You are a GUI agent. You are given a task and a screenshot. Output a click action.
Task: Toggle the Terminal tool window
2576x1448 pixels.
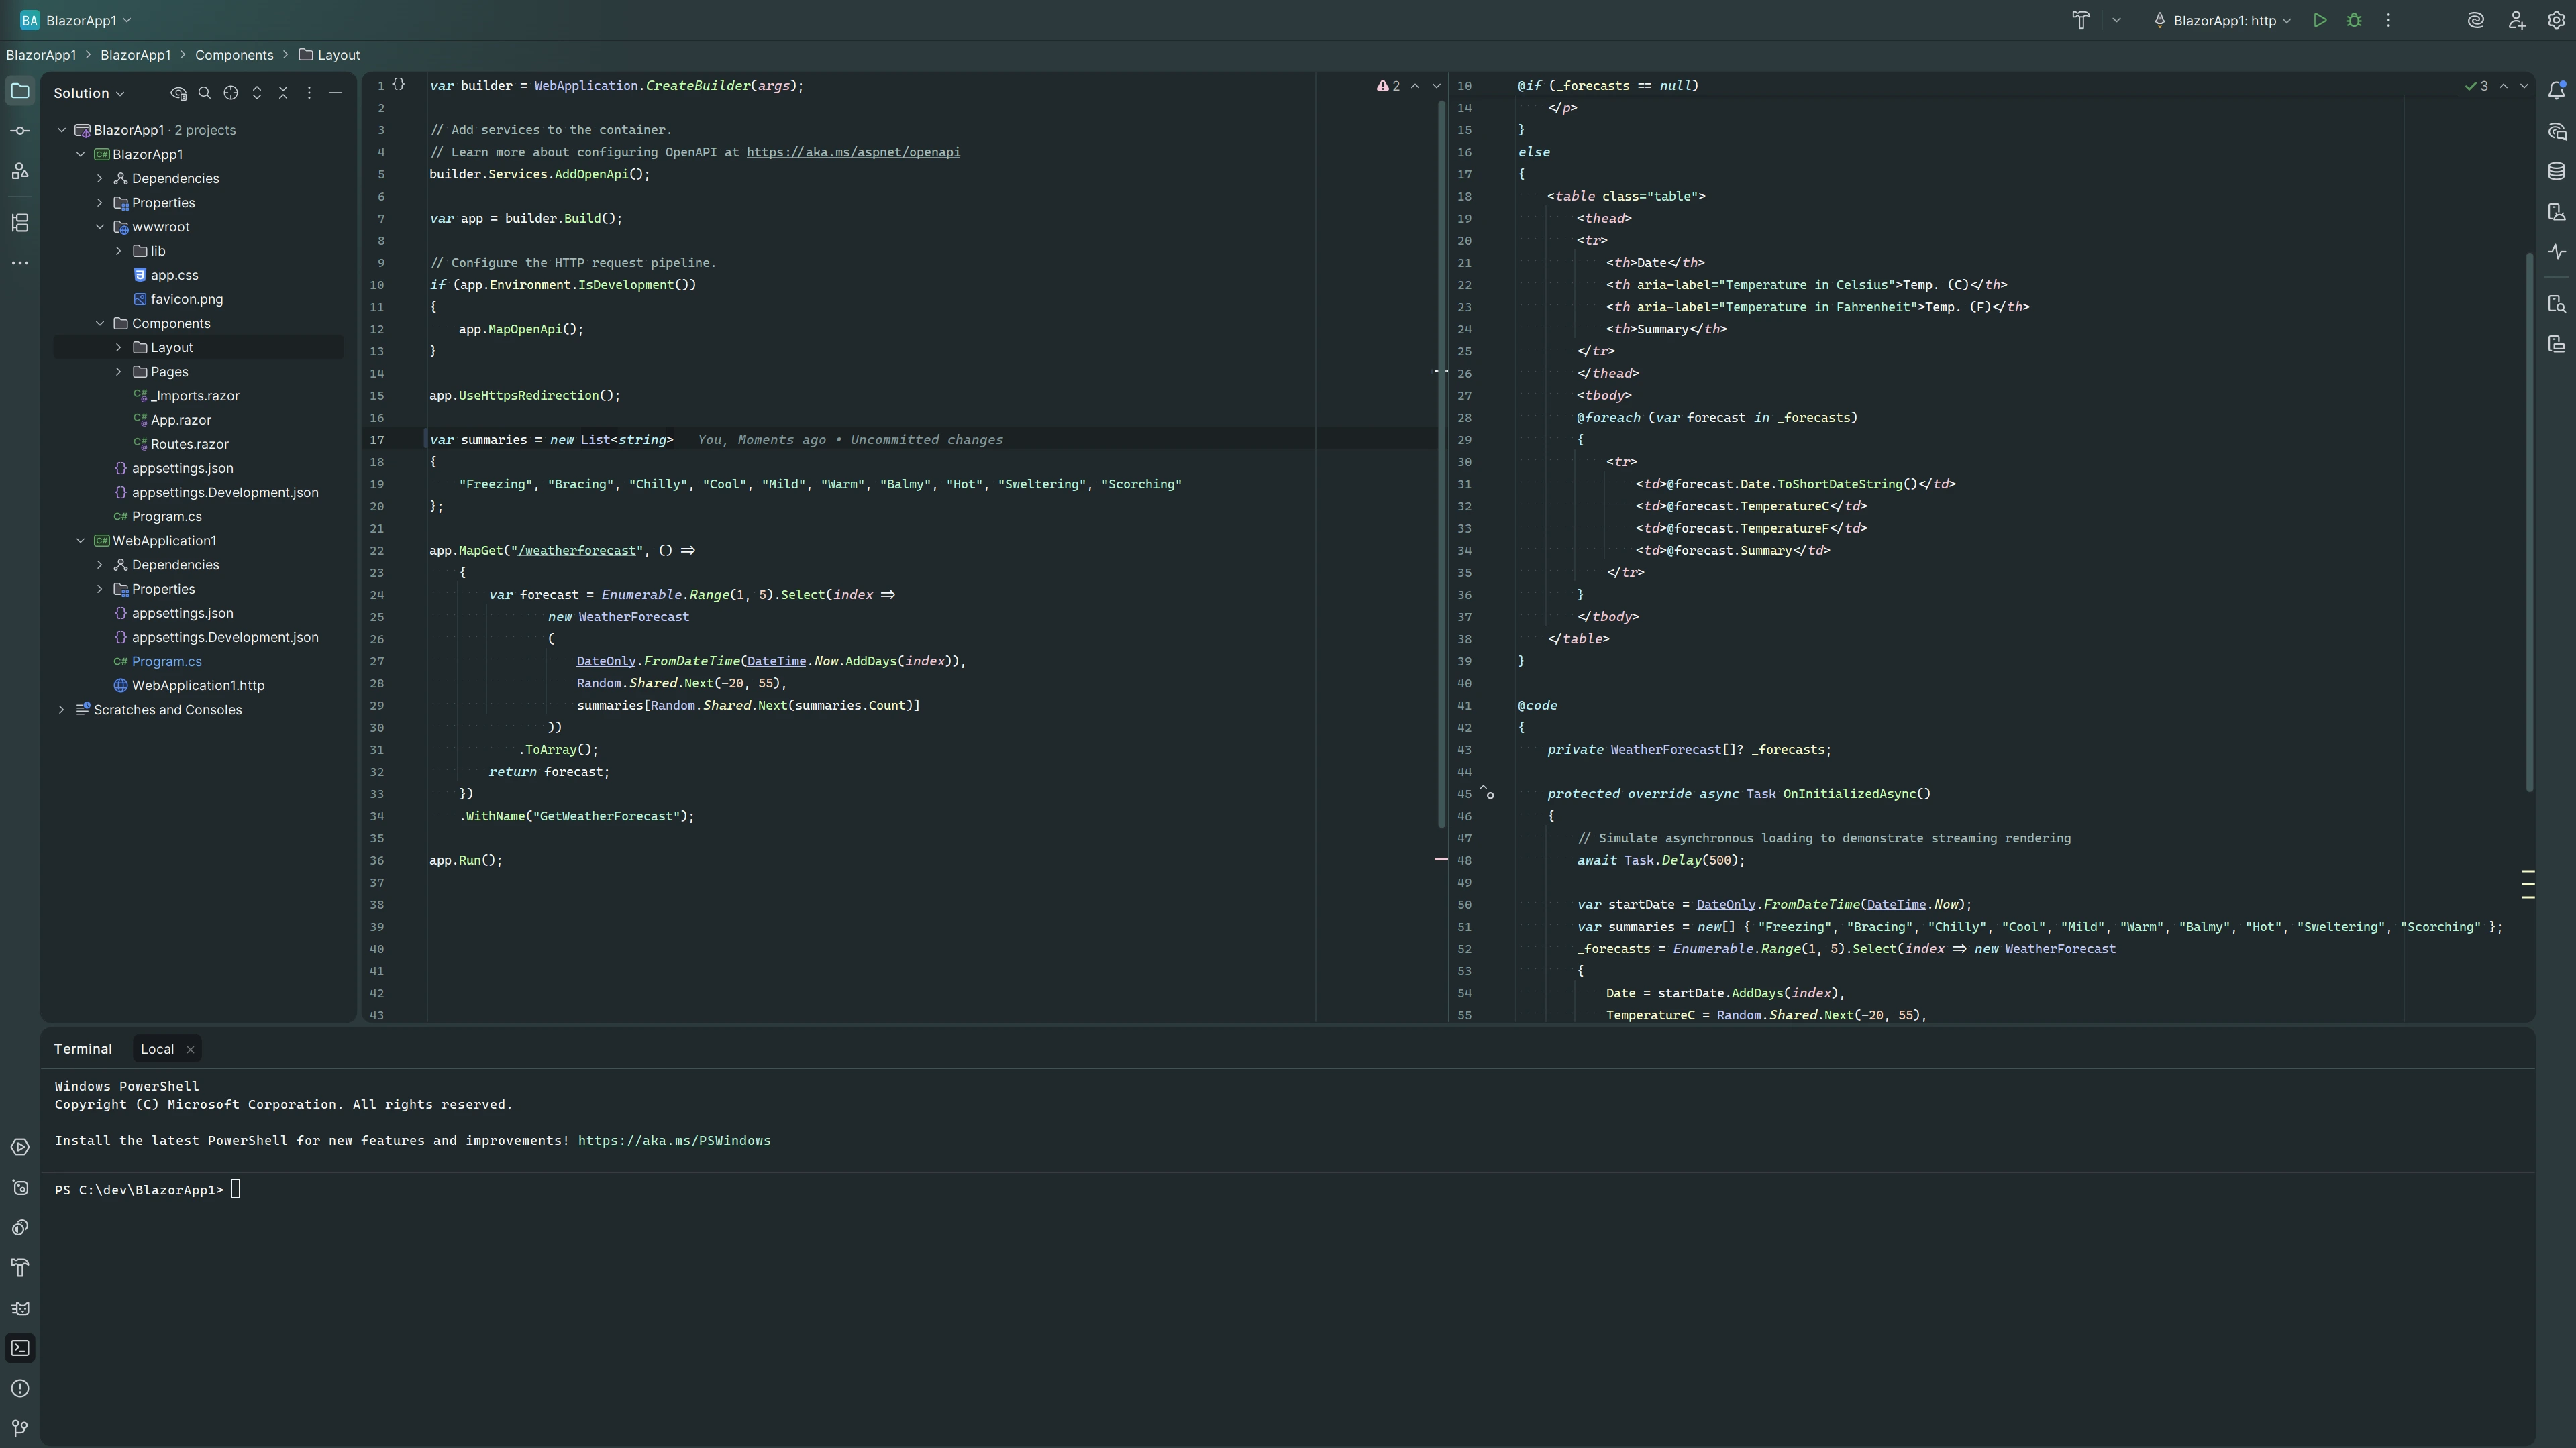click(20, 1348)
